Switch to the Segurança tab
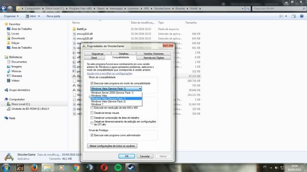 tap(97, 54)
